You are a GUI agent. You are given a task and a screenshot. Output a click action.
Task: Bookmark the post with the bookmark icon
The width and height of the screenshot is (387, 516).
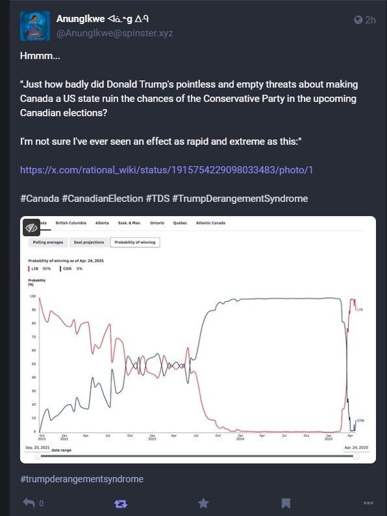286,503
